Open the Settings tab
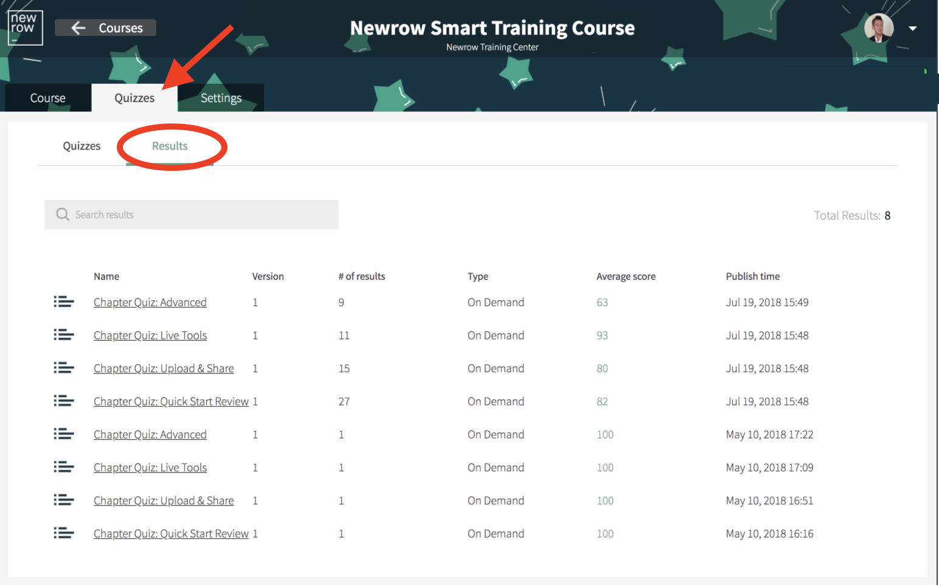 [x=221, y=98]
